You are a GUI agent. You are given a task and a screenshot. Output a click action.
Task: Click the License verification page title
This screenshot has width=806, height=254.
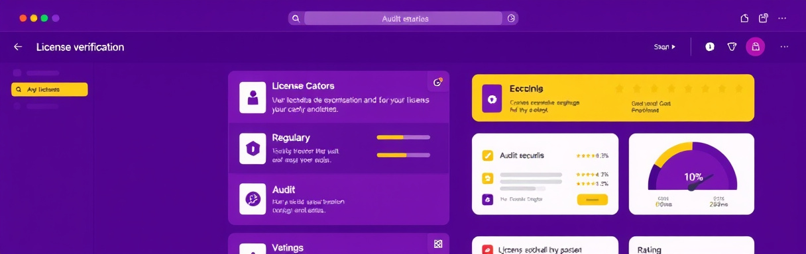[80, 47]
